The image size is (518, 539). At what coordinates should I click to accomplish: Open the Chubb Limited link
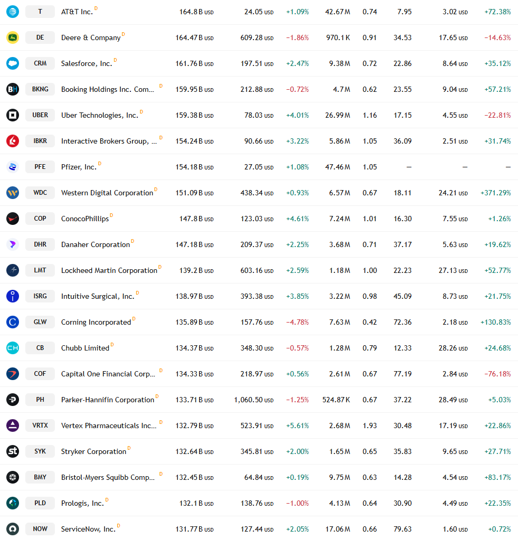pos(85,348)
